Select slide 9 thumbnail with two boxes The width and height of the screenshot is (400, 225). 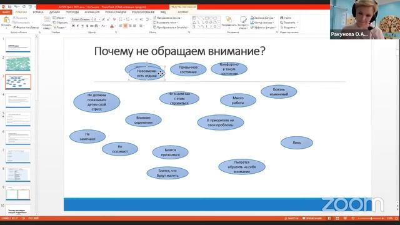(x=18, y=193)
